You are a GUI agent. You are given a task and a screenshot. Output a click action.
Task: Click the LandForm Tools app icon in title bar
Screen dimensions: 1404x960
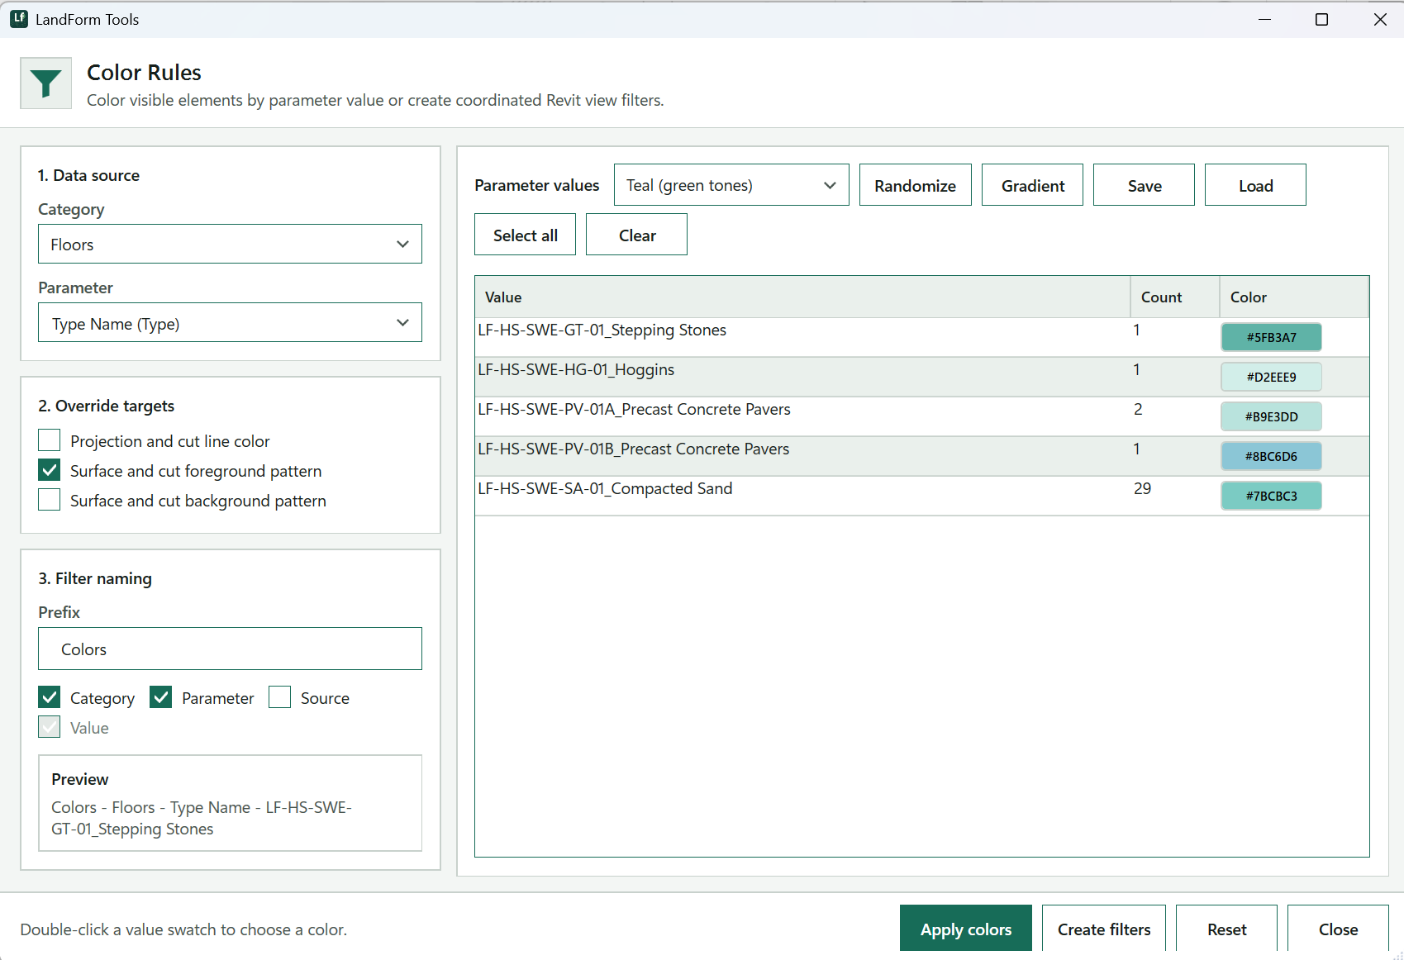click(x=19, y=19)
